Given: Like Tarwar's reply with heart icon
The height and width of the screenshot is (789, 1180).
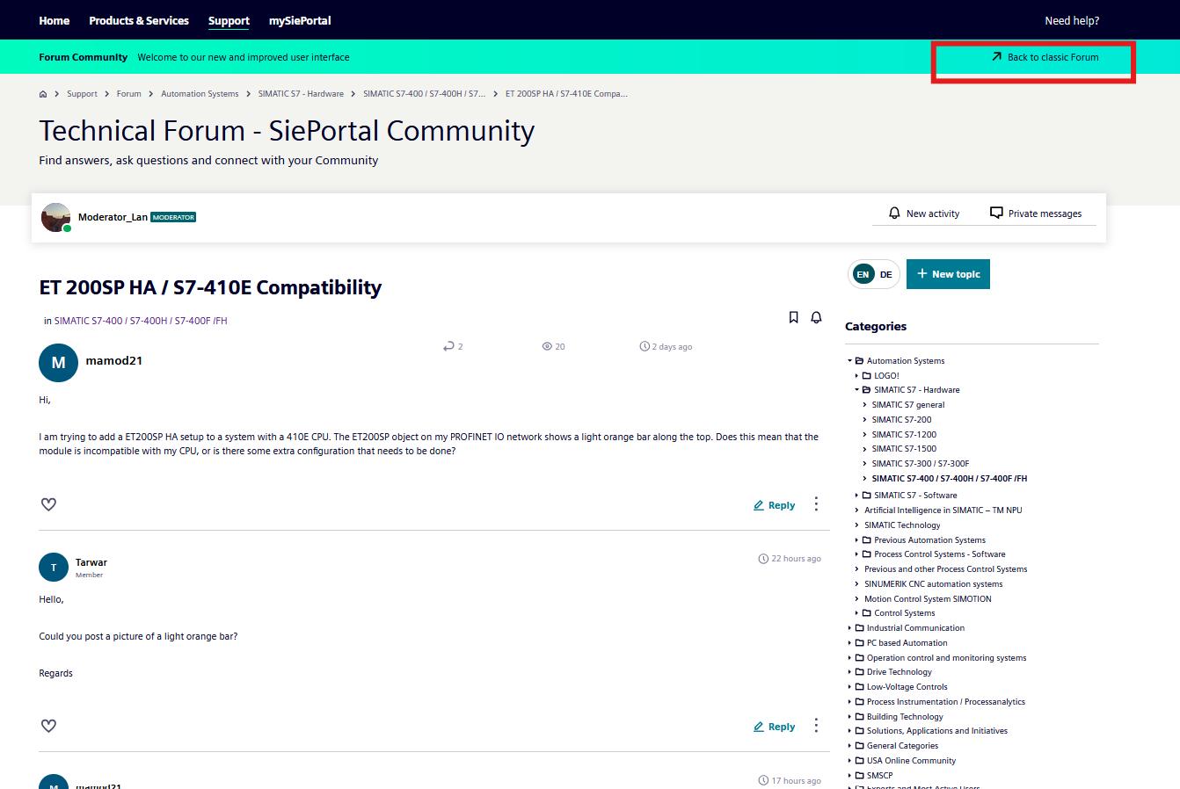Looking at the screenshot, I should point(49,726).
